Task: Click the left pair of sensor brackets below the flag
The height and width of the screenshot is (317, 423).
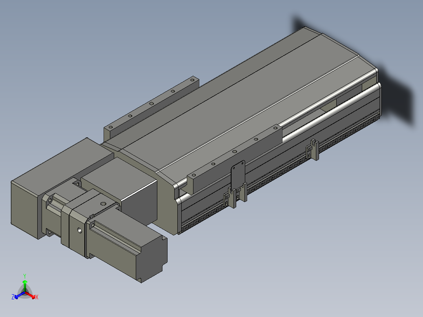Action: tap(235, 196)
